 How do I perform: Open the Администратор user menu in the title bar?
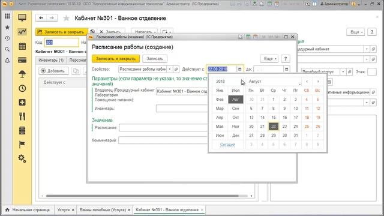[334, 4]
